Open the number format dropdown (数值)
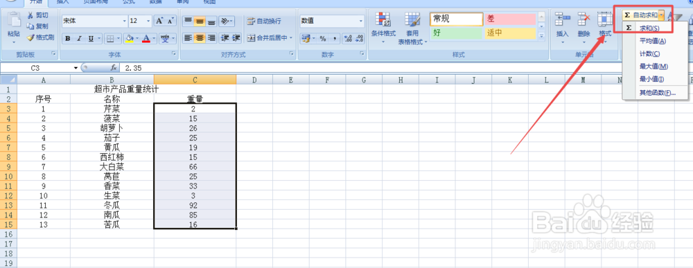693x268 pixels. point(361,21)
